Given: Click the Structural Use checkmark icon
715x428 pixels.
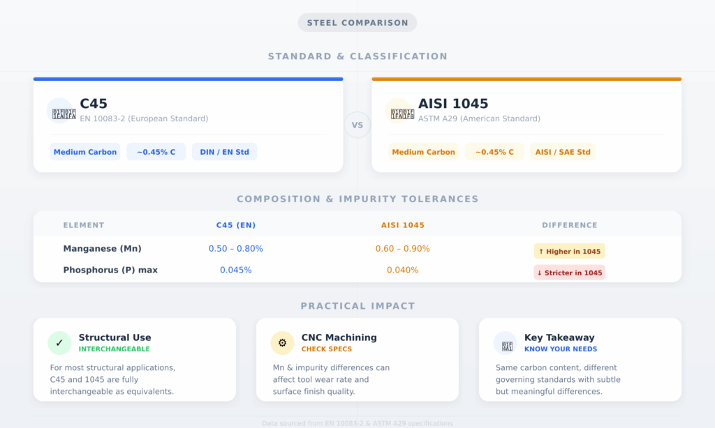Looking at the screenshot, I should coord(59,343).
